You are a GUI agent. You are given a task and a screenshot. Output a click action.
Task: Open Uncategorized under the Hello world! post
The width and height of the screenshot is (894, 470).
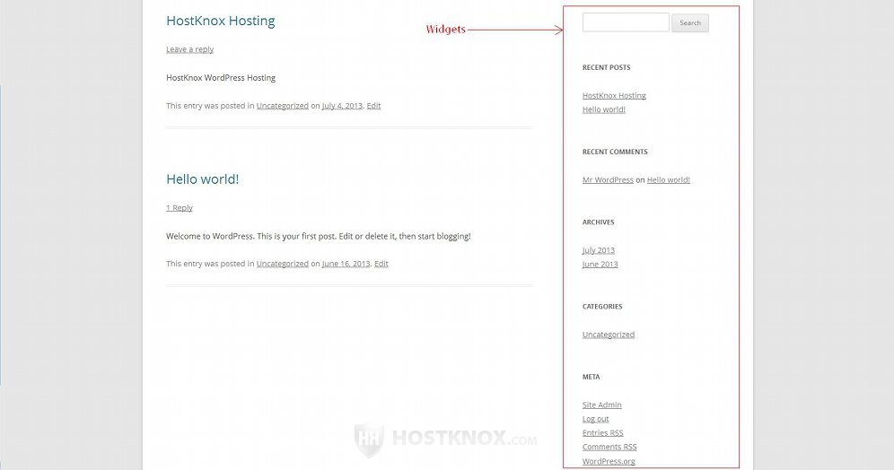282,264
